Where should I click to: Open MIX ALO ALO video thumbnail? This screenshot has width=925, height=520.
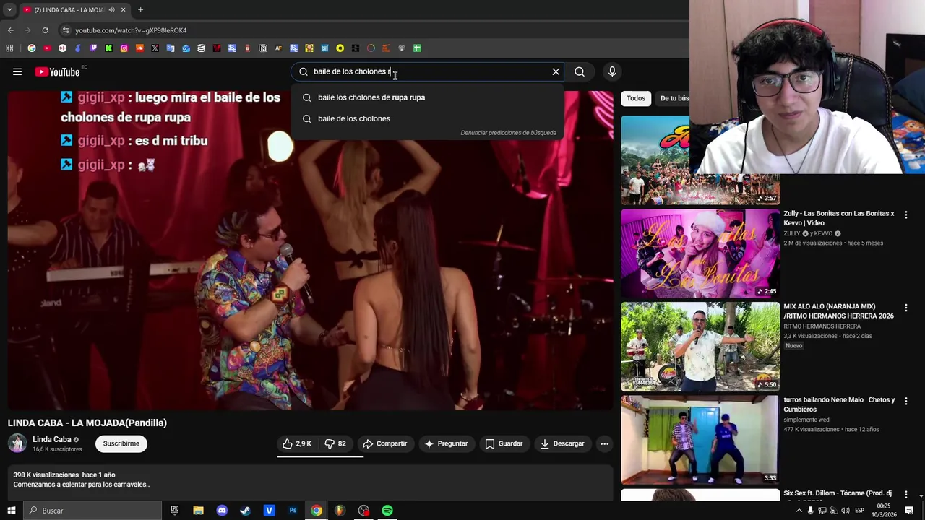[x=700, y=347]
